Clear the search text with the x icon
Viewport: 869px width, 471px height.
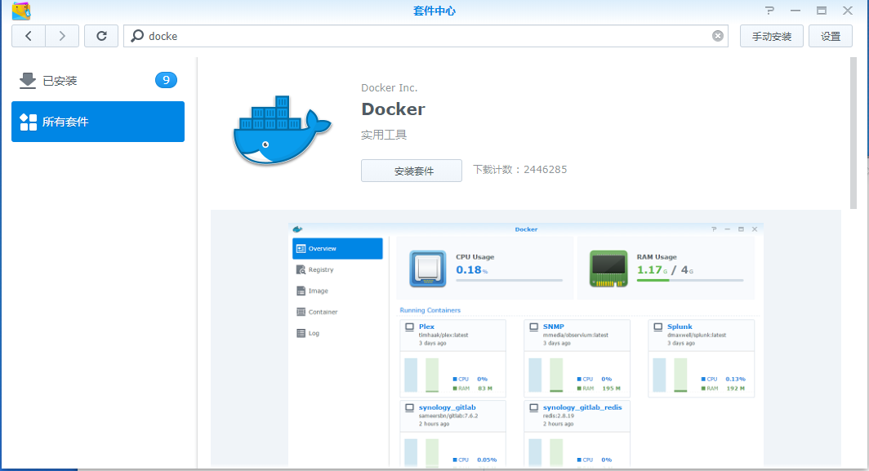[717, 35]
